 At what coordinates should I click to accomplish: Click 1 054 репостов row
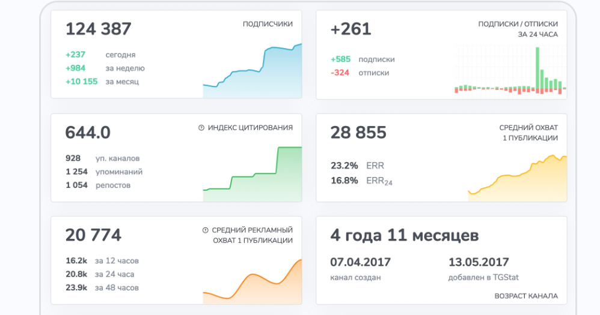pyautogui.click(x=98, y=185)
